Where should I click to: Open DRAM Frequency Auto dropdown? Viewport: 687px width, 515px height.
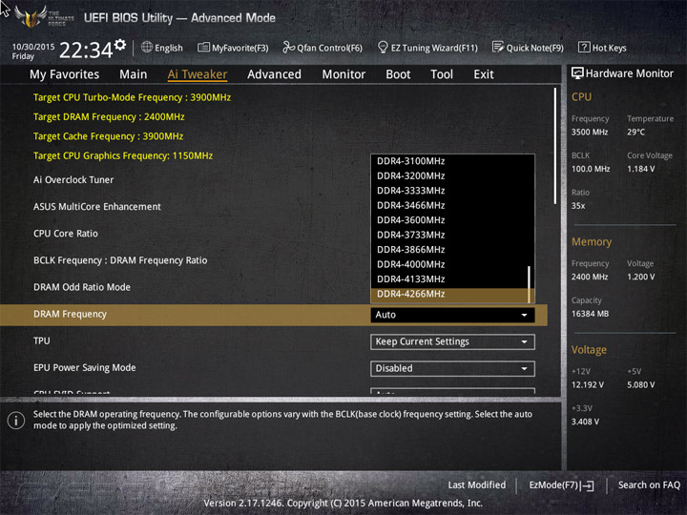click(x=452, y=315)
